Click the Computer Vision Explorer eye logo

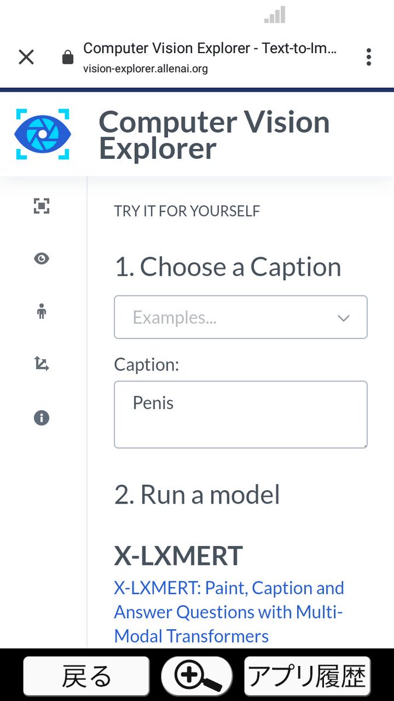tap(43, 134)
